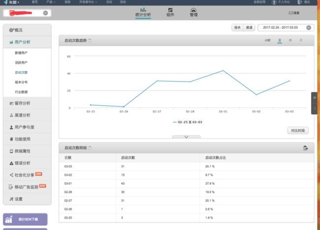The image size is (320, 230).
Task: Open 错误分析 error analysis section
Action: coord(27,163)
